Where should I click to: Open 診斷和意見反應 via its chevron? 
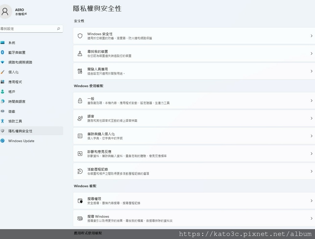point(311,154)
